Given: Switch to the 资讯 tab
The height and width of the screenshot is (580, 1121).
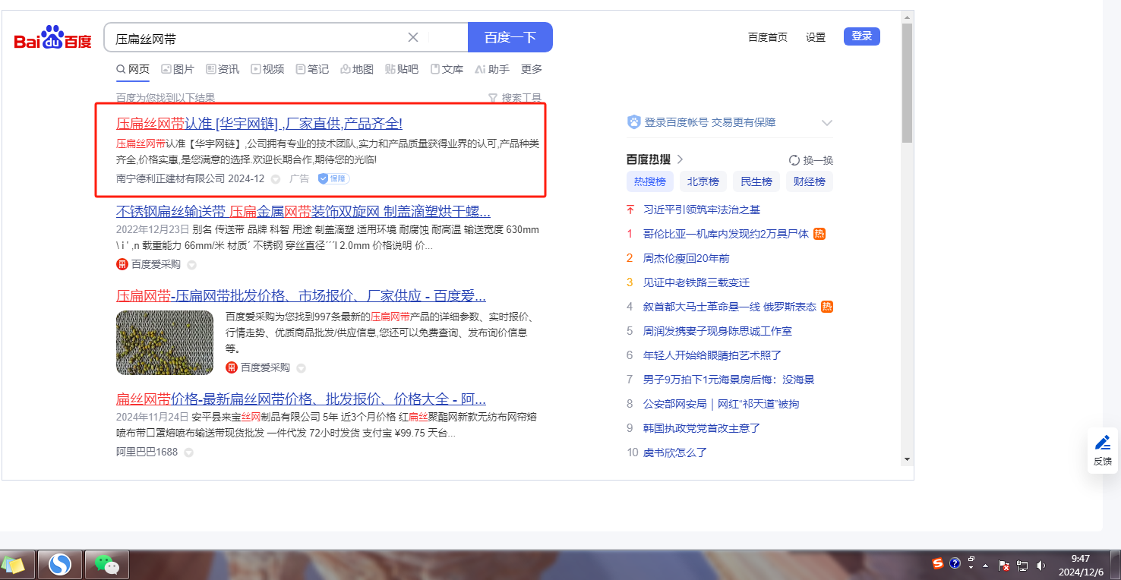Looking at the screenshot, I should coord(223,69).
